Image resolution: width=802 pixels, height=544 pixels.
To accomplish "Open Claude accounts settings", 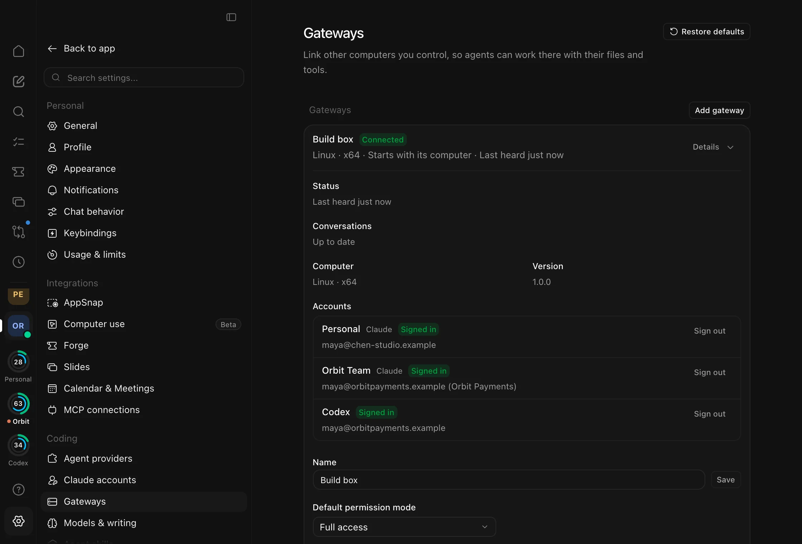I will point(144,480).
